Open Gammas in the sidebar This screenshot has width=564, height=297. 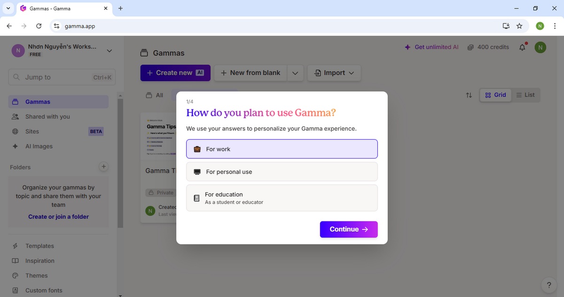pyautogui.click(x=58, y=102)
